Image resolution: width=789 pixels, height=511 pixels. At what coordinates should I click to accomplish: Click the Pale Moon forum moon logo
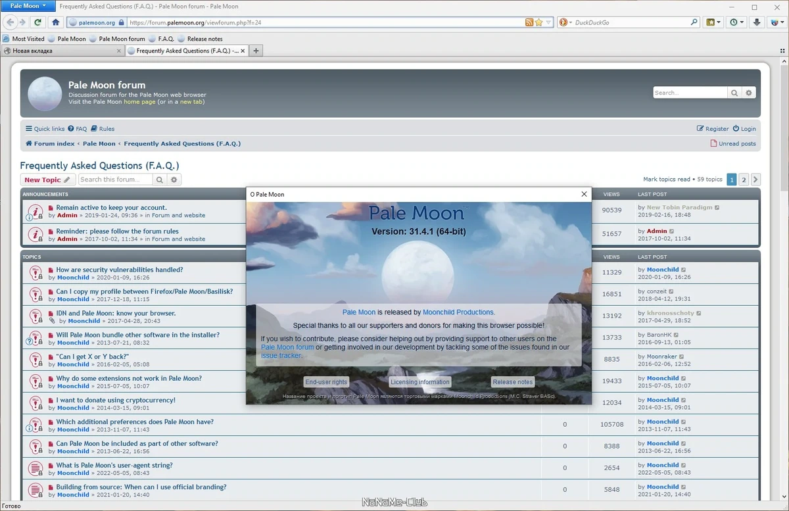click(45, 94)
